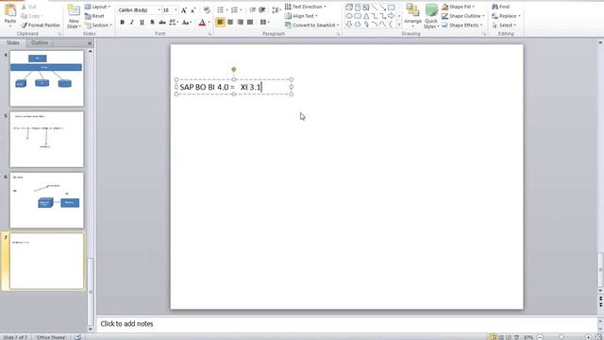Open Align Text options
604x340 pixels.
point(301,16)
